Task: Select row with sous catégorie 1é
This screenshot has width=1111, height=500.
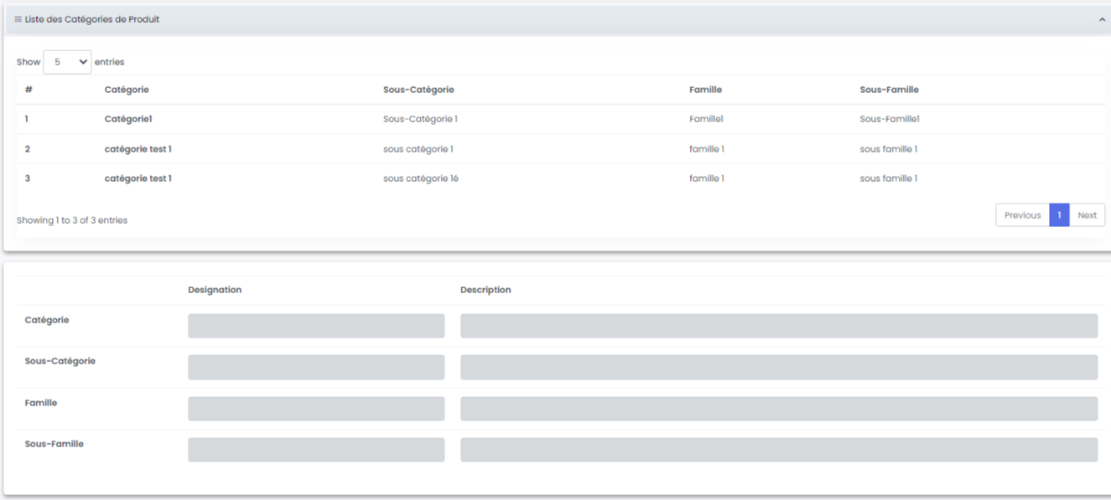Action: pos(421,178)
